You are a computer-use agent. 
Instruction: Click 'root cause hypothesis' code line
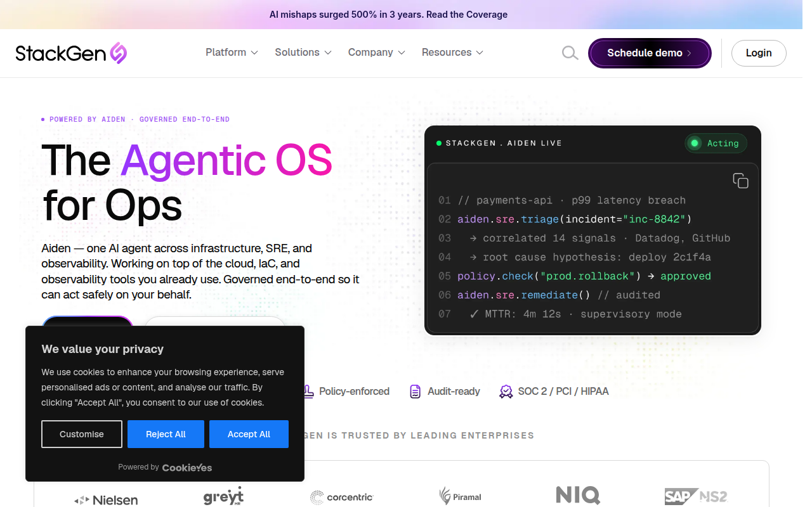point(591,257)
